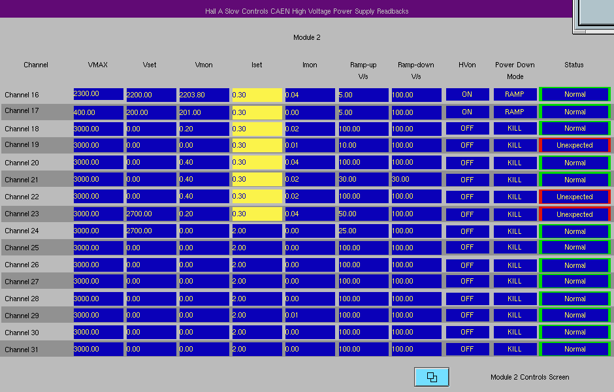614x392 pixels.
Task: Select the yellow Iset cell for Channel 20
Action: coord(257,162)
